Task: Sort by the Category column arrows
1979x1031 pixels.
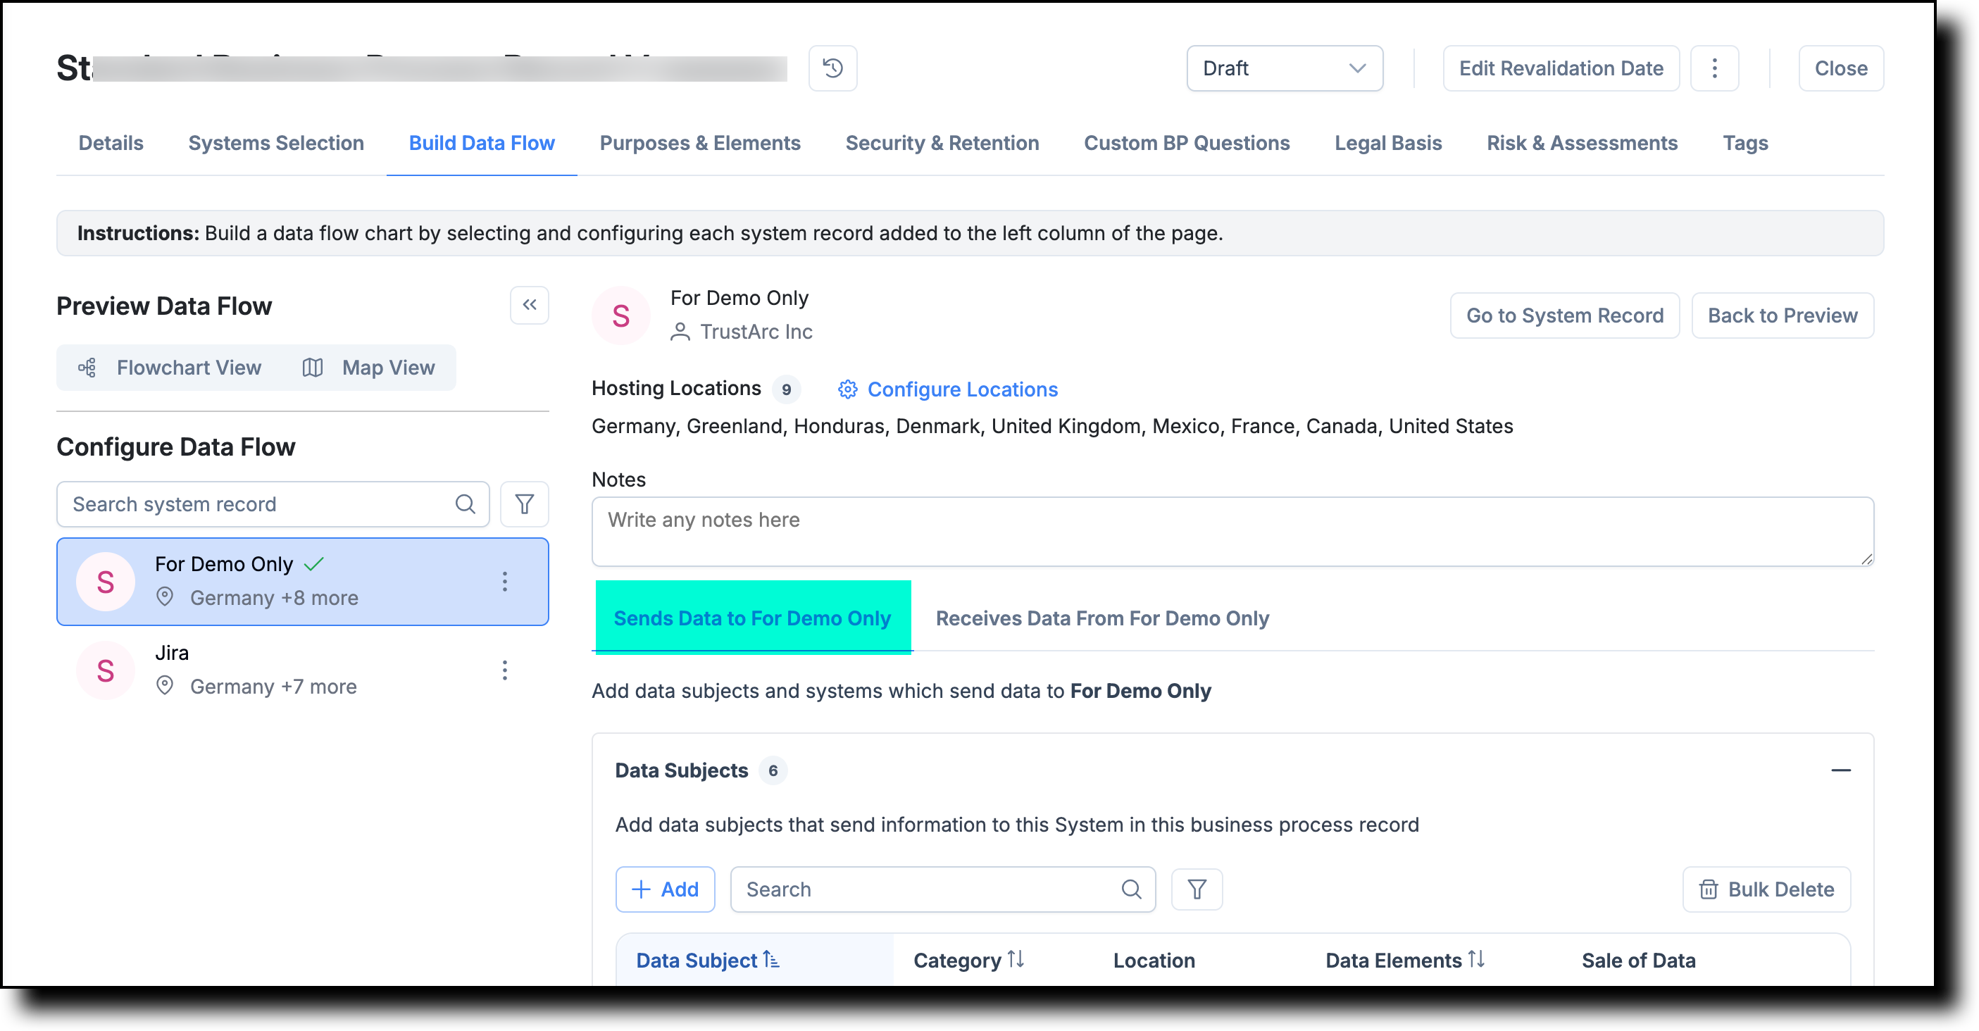Action: point(1016,958)
